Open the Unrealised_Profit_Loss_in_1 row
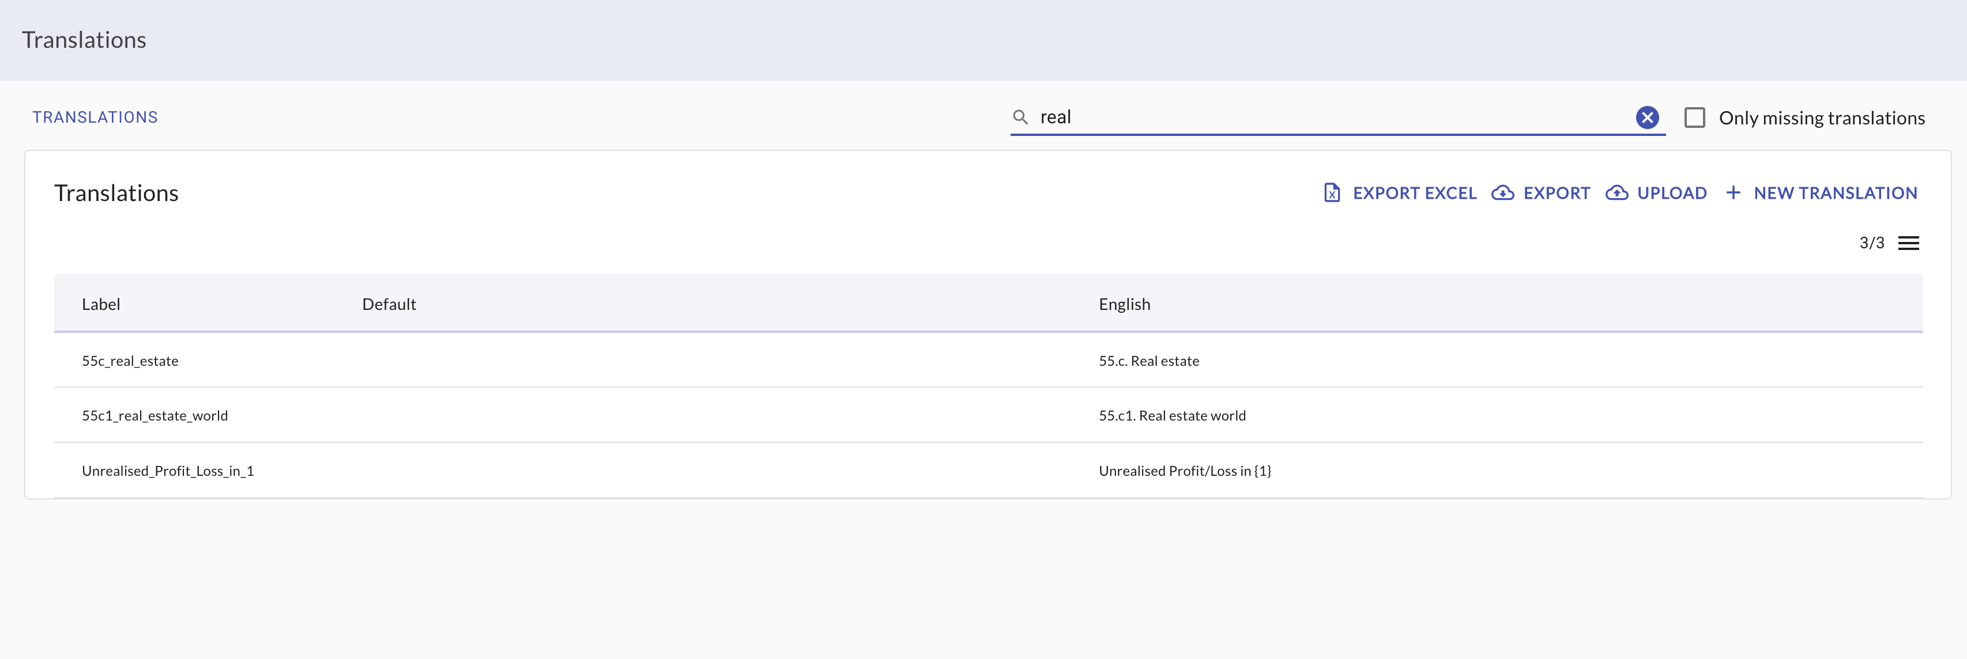The height and width of the screenshot is (659, 1967). point(167,471)
